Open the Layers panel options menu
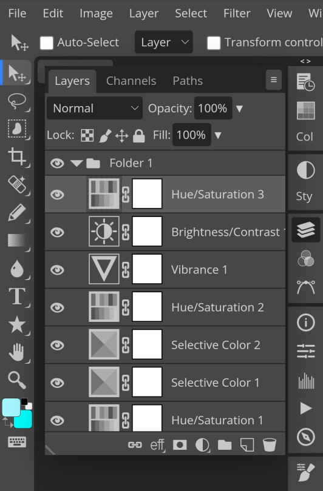The height and width of the screenshot is (491, 323). coord(273,80)
